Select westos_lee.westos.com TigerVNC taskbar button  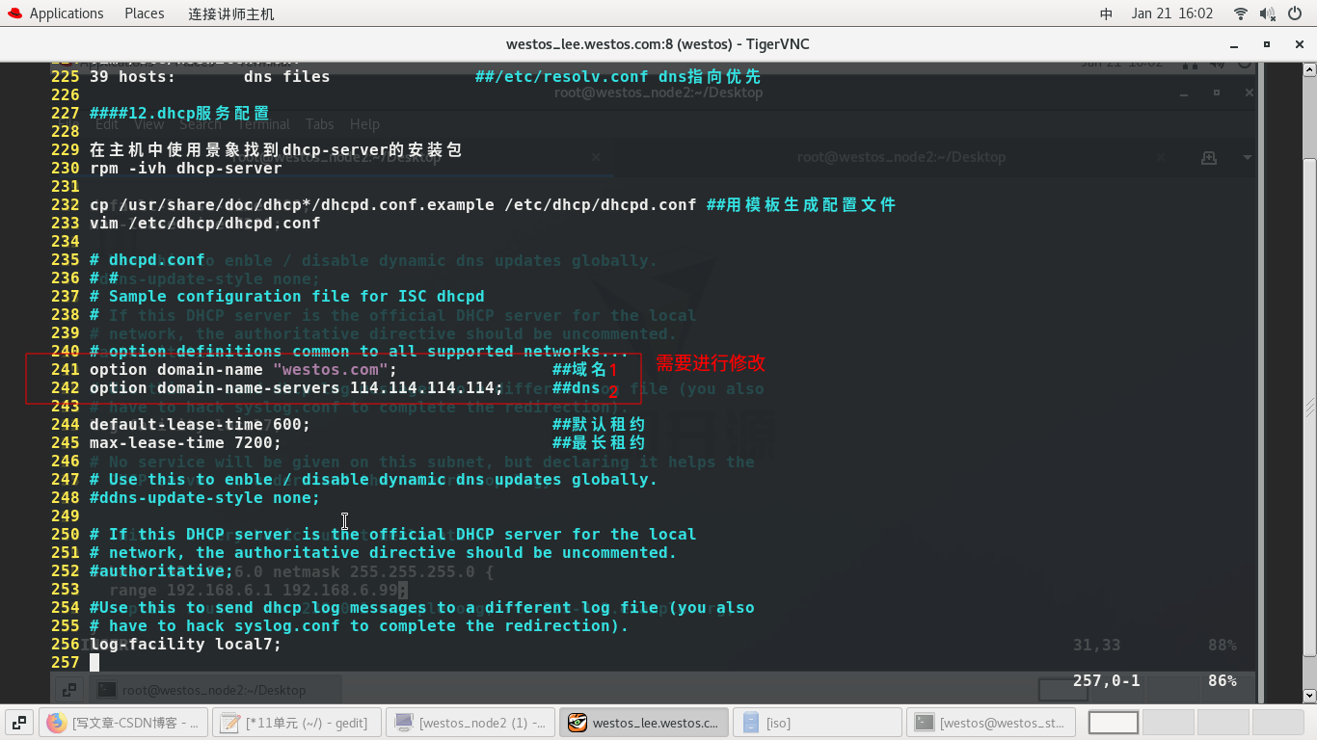point(642,723)
